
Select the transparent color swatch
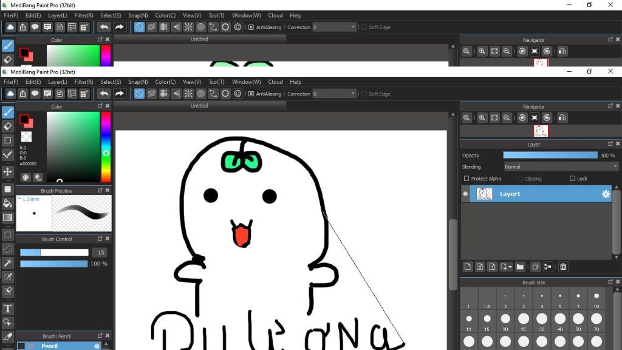click(x=26, y=137)
